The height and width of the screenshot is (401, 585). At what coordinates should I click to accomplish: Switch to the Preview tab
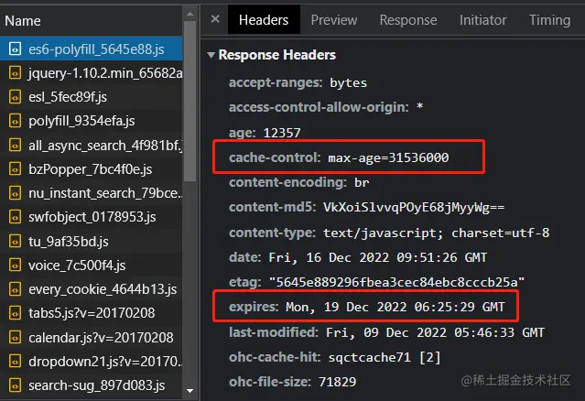[333, 19]
